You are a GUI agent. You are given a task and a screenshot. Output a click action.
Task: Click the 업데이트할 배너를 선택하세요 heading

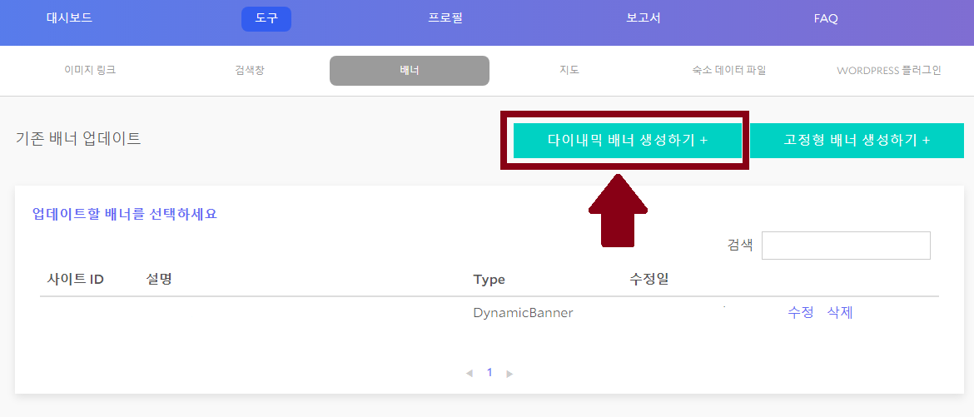(124, 215)
